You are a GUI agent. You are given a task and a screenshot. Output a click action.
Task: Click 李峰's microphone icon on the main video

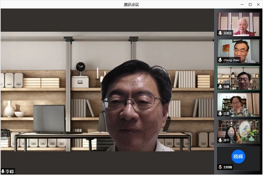coord(3,171)
